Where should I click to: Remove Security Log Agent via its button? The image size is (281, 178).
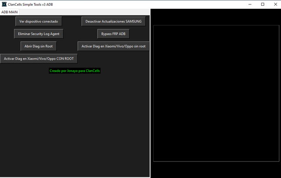pyautogui.click(x=39, y=34)
